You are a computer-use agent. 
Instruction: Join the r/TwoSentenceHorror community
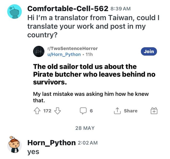(149, 51)
